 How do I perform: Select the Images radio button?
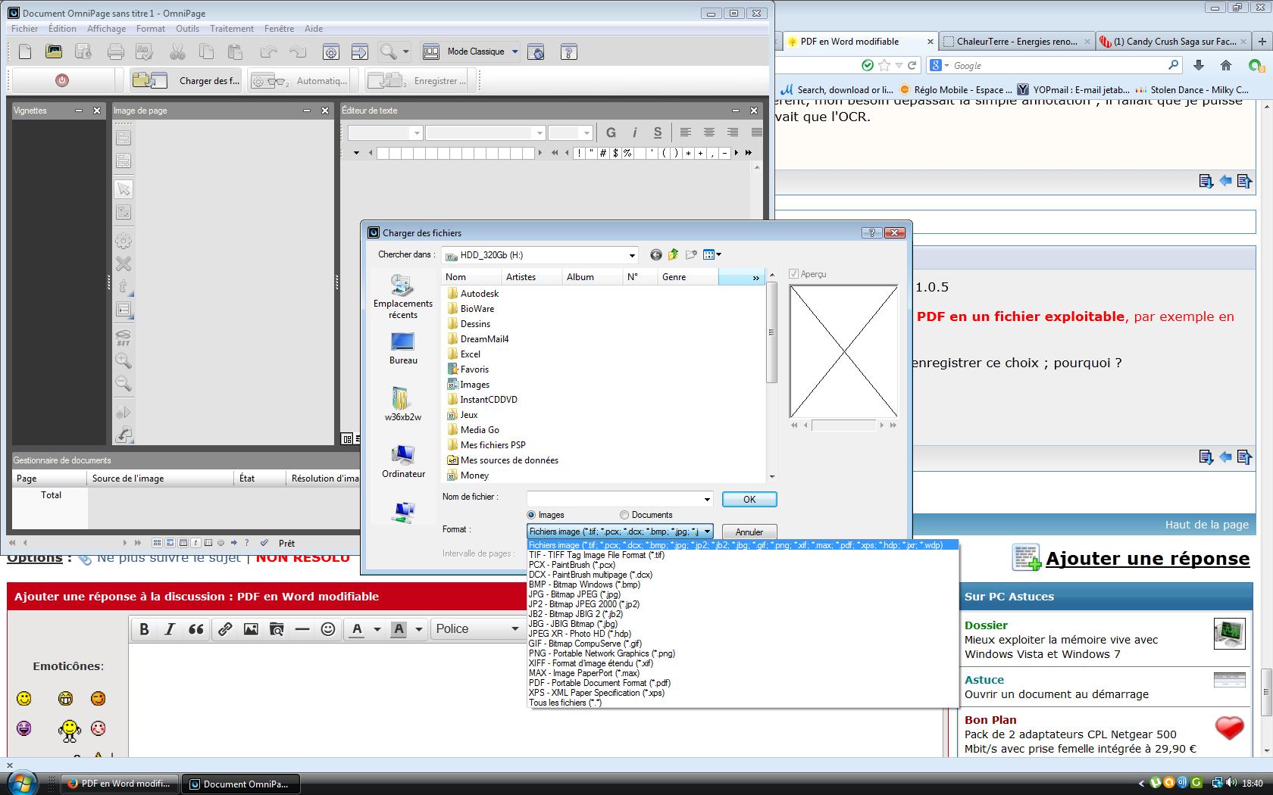(x=531, y=515)
